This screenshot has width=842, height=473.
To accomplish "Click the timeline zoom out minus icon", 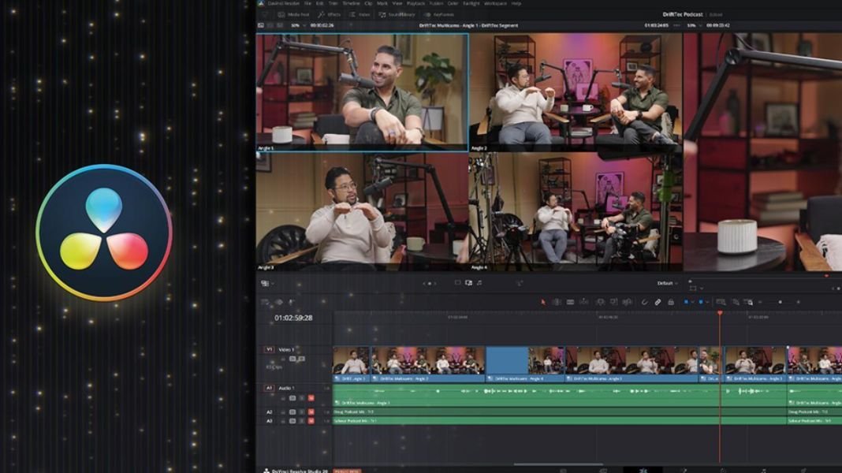I will [760, 302].
